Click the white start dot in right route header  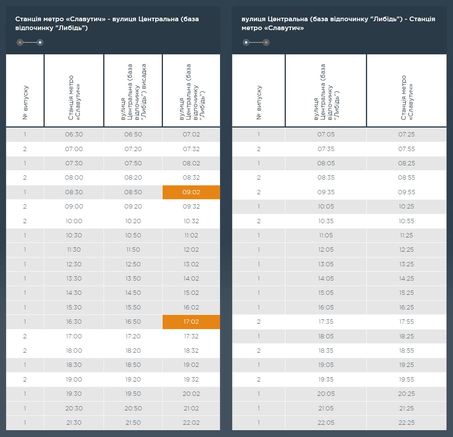pyautogui.click(x=246, y=42)
